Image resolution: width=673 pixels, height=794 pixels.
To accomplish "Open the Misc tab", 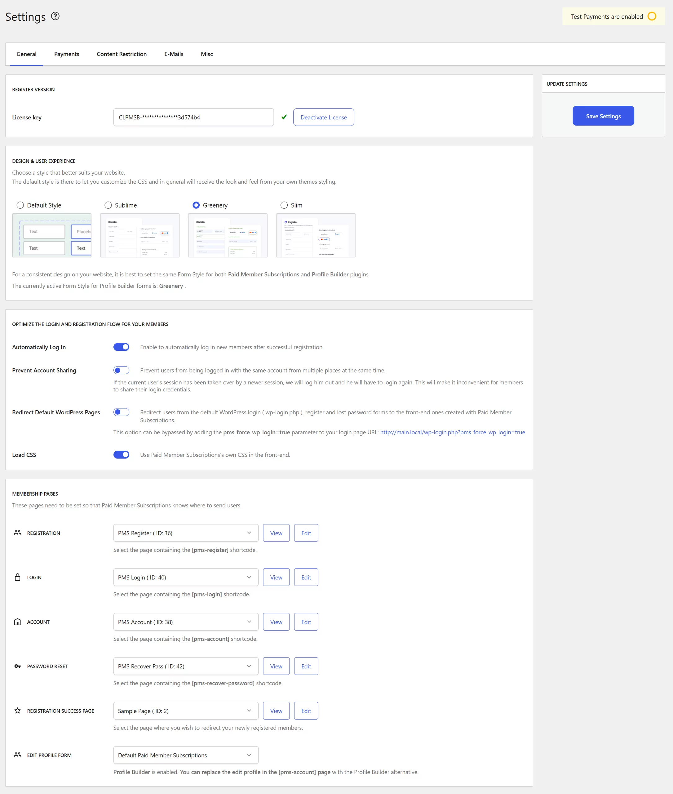I will [207, 54].
